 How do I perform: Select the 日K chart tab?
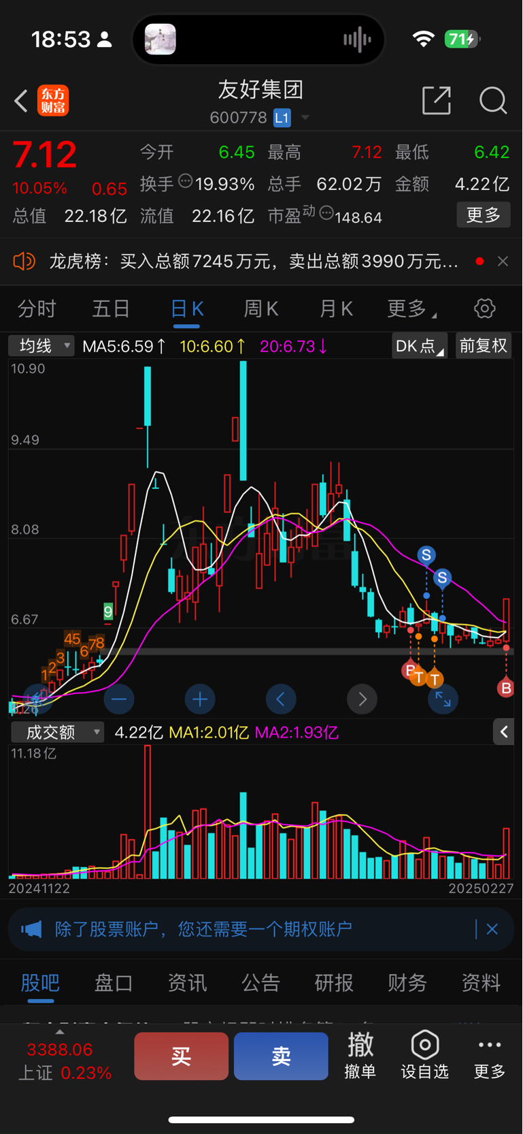coord(186,309)
